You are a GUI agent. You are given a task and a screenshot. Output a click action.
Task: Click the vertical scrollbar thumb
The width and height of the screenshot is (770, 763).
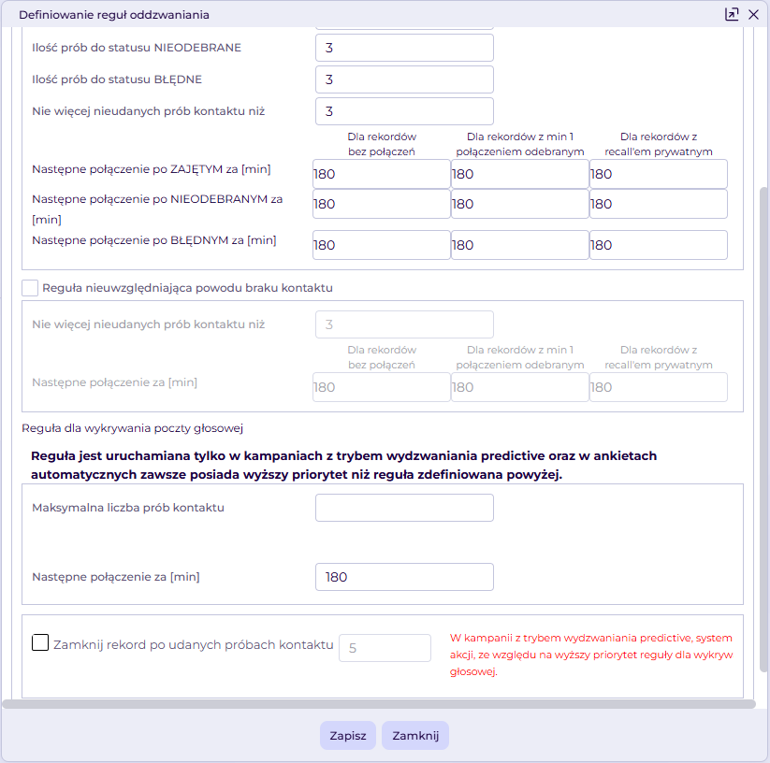point(763,429)
